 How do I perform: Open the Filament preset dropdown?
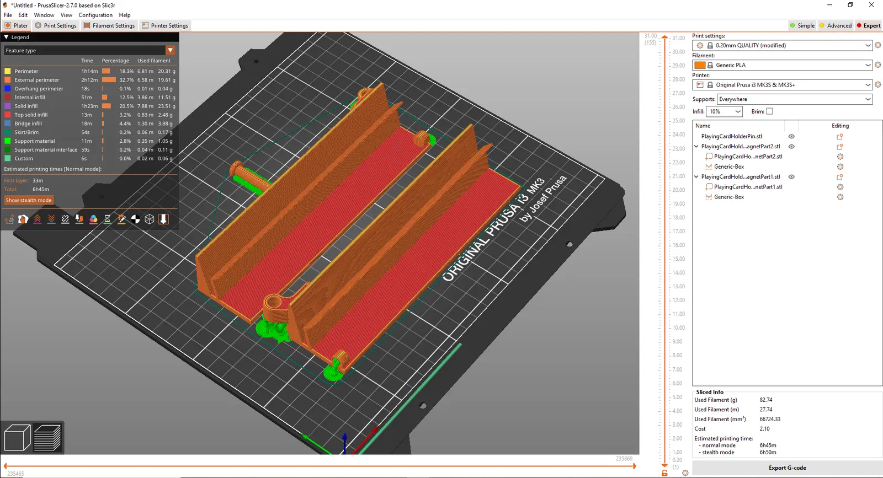click(782, 65)
